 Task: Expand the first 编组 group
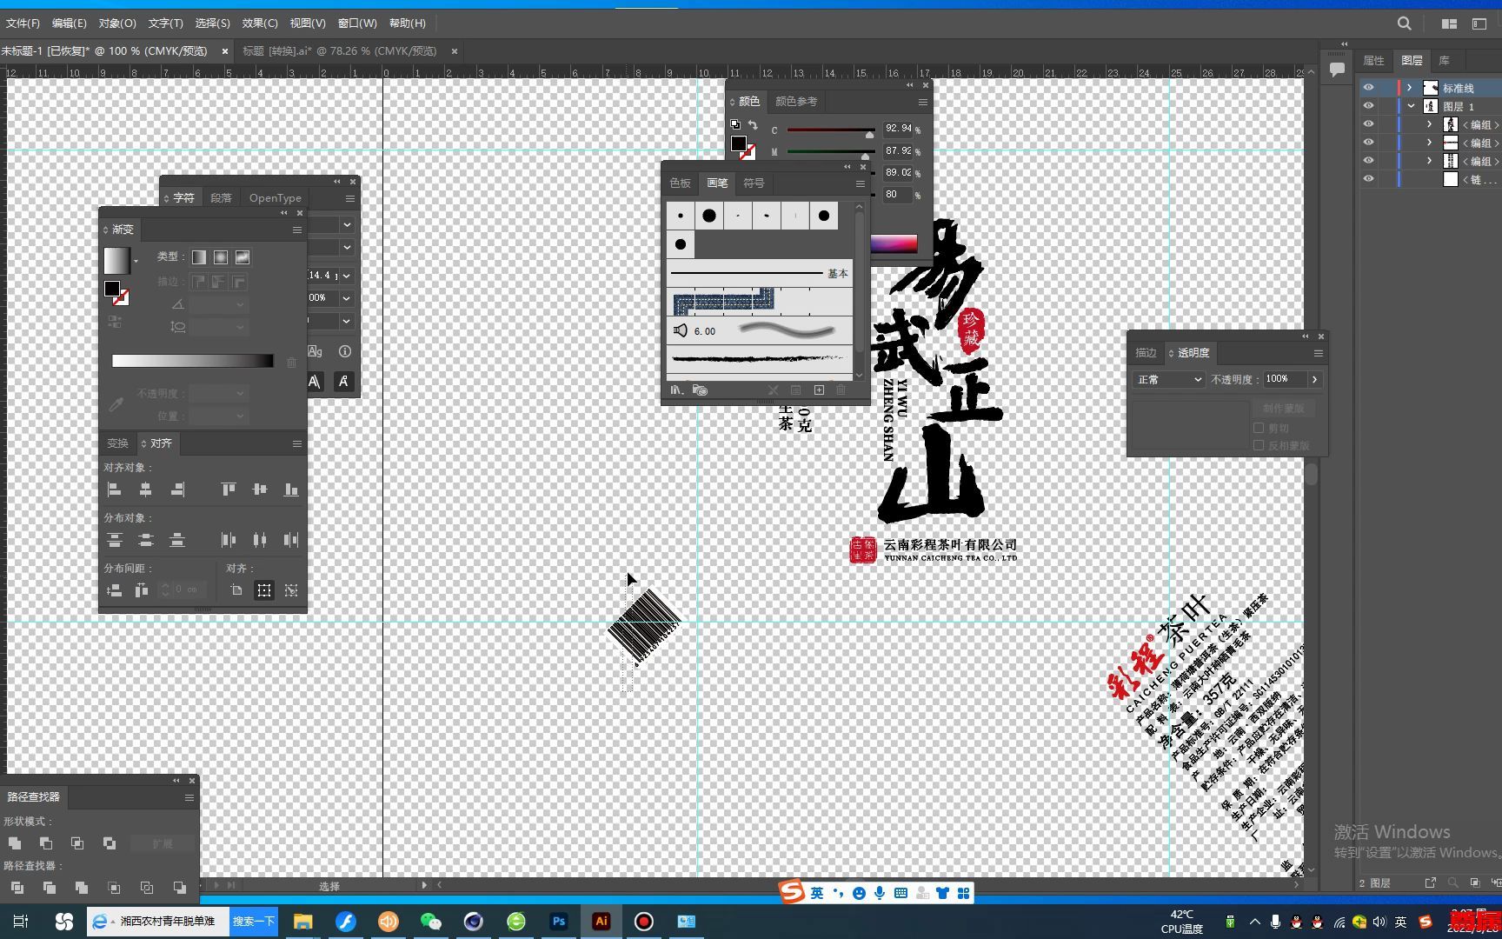pos(1429,124)
